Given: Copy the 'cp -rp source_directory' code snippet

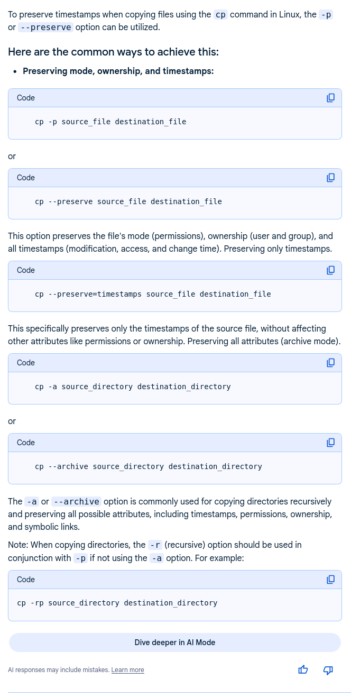Looking at the screenshot, I should [331, 580].
